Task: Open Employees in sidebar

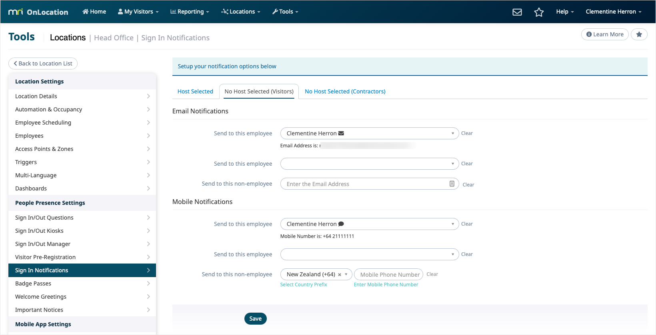Action: (x=82, y=136)
